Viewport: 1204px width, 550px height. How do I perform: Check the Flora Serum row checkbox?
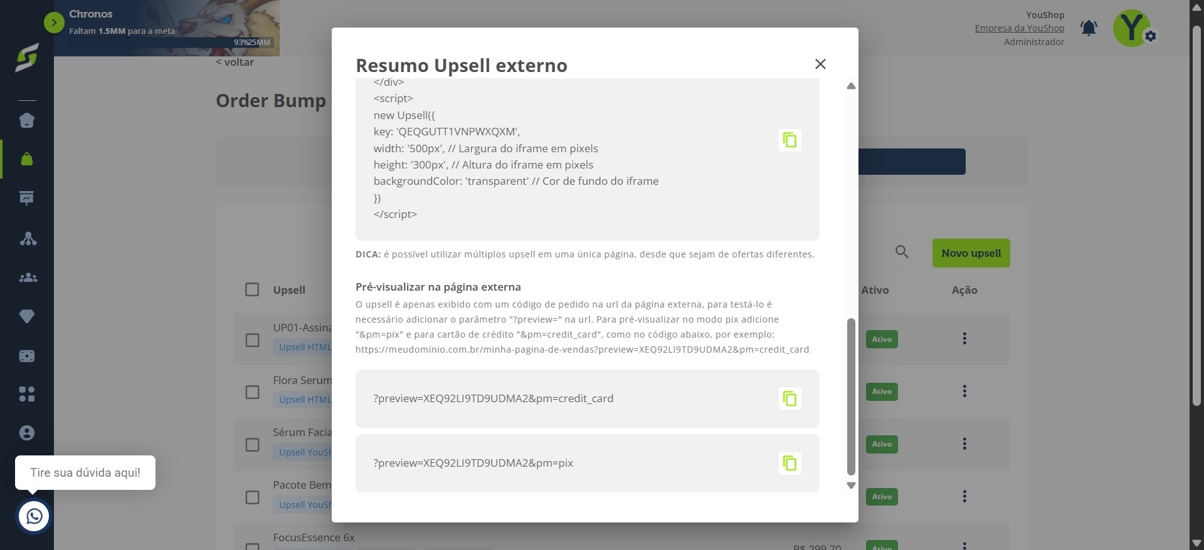pyautogui.click(x=252, y=392)
